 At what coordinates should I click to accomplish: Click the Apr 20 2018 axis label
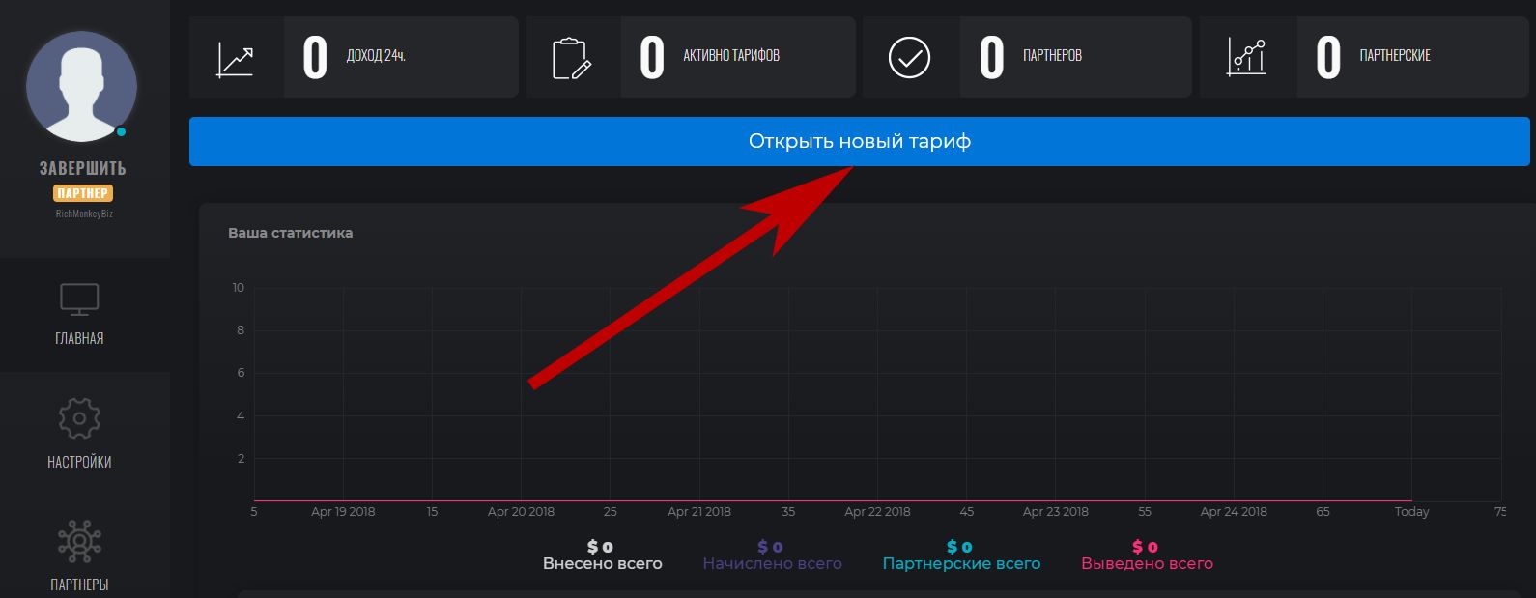coord(521,512)
